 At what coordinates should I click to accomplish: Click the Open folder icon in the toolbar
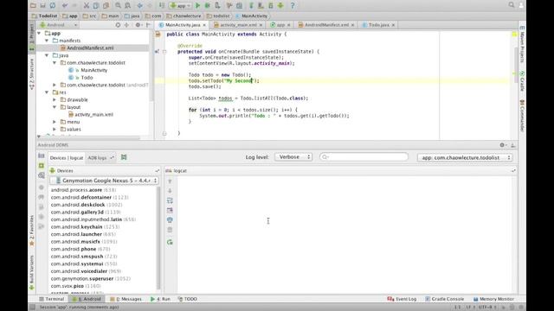click(x=33, y=6)
